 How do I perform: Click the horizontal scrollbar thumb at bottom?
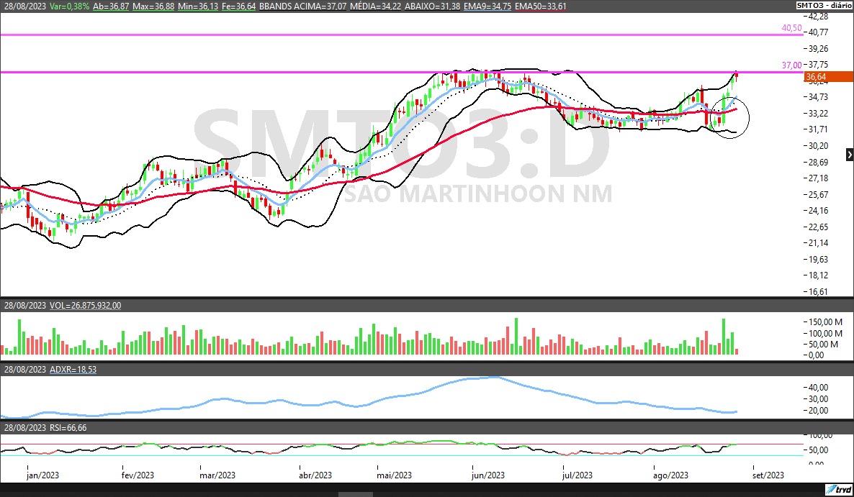355,494
